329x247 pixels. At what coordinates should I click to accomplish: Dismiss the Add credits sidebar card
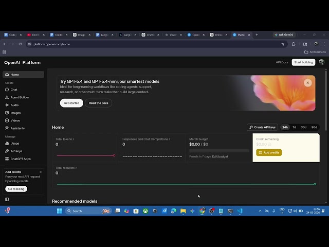(x=41, y=172)
